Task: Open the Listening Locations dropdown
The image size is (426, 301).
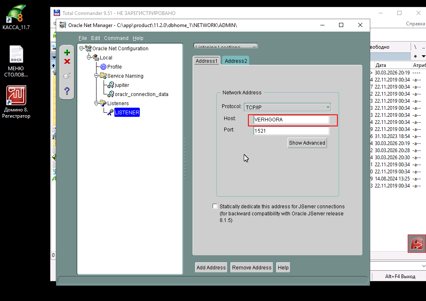Action: pos(226,46)
